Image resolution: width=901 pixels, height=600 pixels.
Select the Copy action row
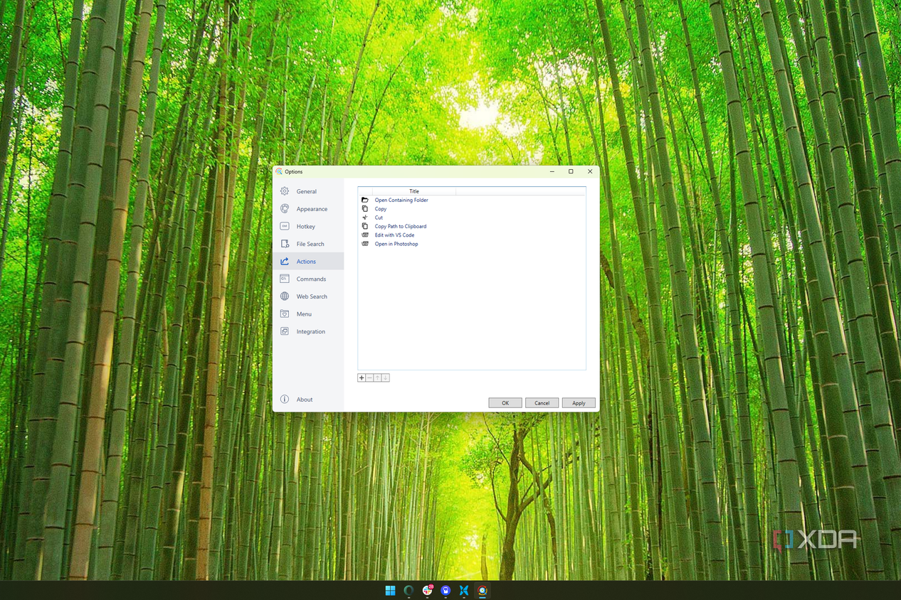point(471,209)
